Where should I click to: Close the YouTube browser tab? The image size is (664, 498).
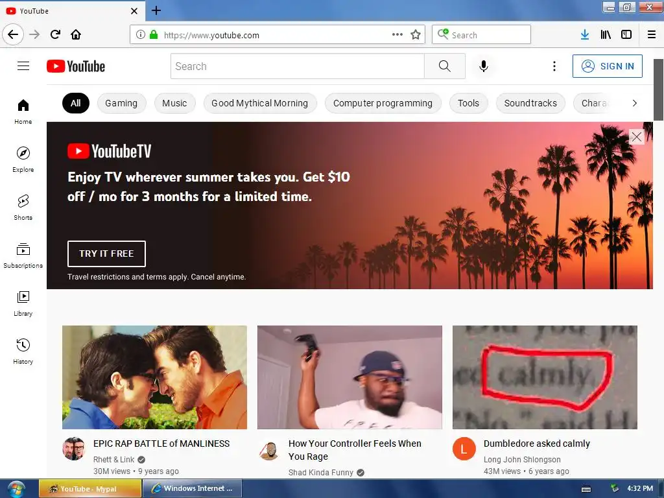click(134, 11)
